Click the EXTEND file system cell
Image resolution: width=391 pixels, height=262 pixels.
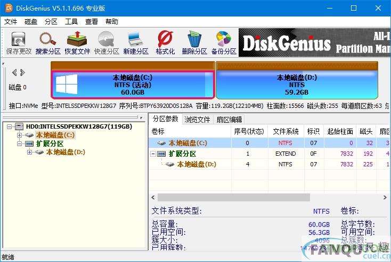pos(286,154)
